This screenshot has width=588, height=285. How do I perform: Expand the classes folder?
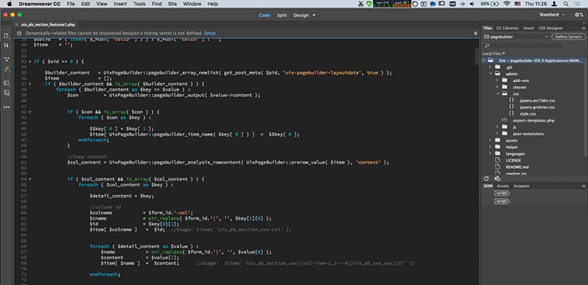pyautogui.click(x=497, y=87)
